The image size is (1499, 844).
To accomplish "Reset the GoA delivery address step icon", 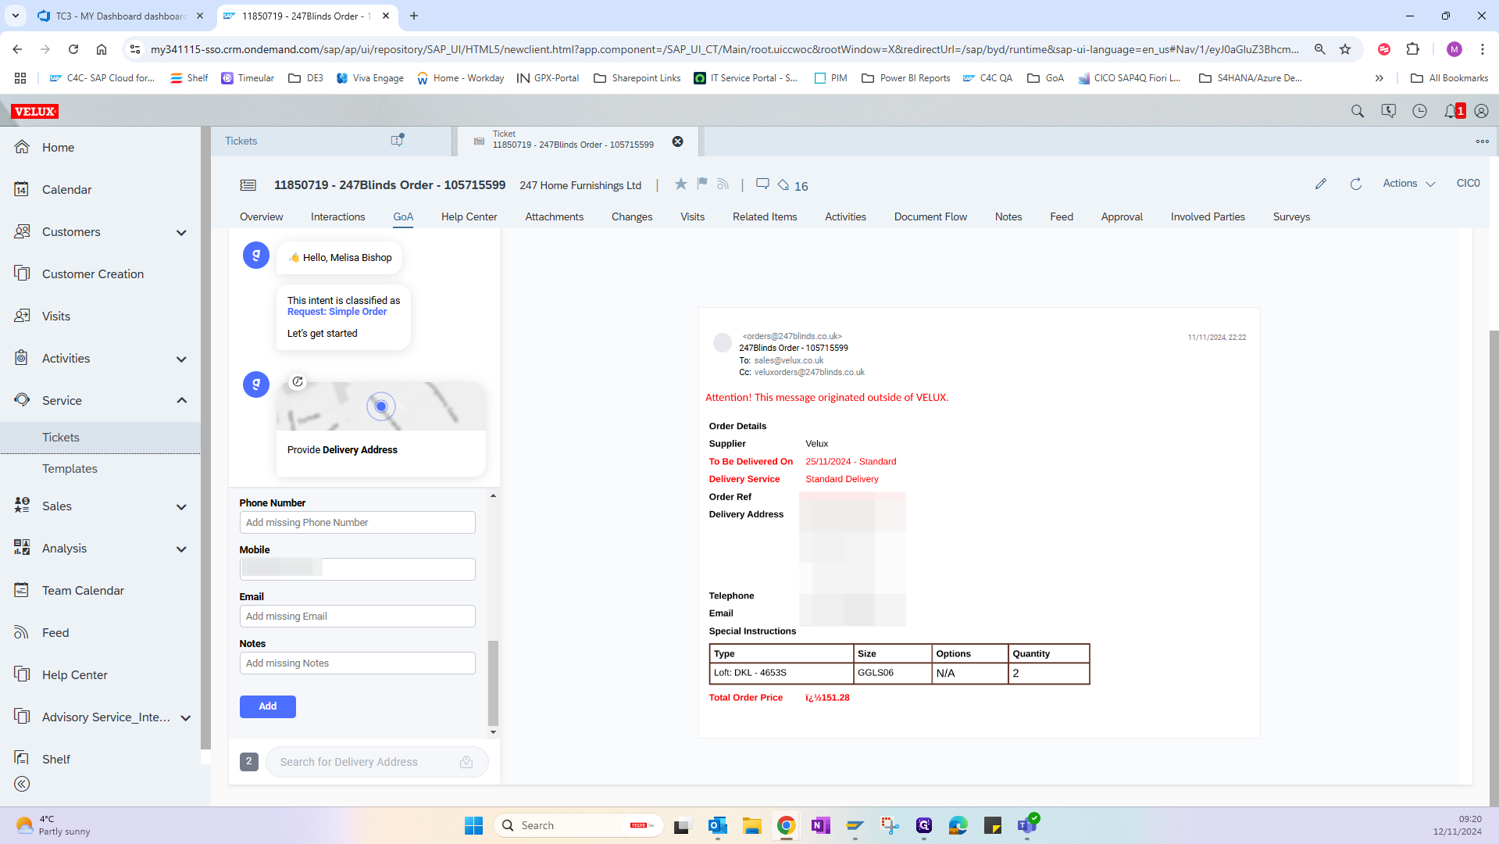I will (x=298, y=382).
